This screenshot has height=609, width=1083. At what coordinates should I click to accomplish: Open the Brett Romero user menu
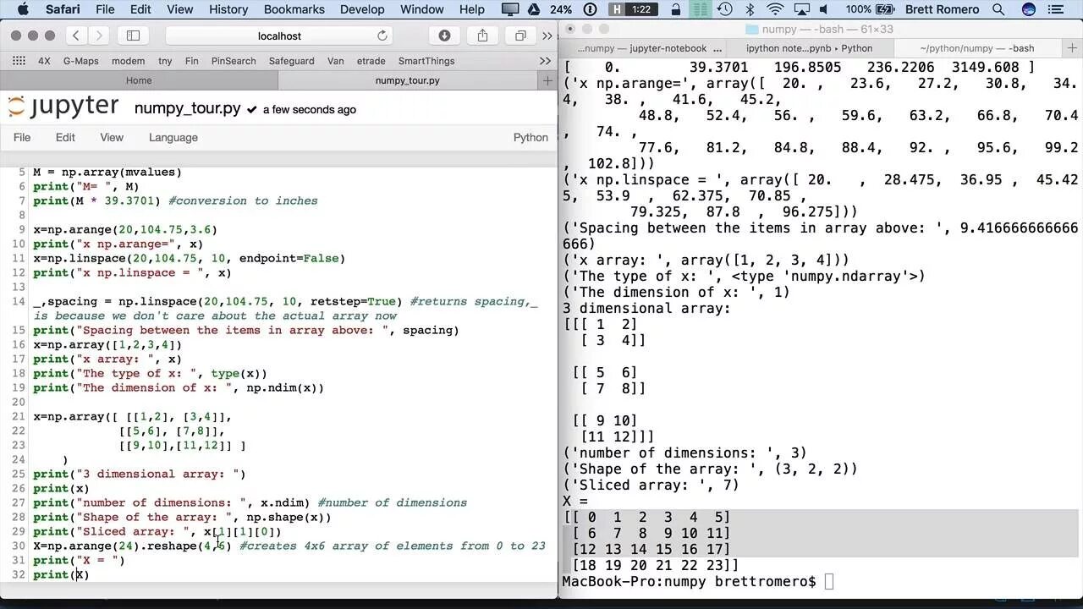click(942, 9)
